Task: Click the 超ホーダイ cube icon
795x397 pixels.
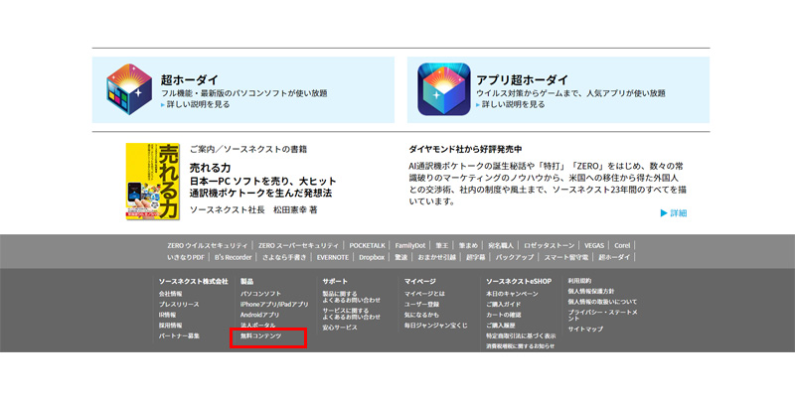Action: 129,89
